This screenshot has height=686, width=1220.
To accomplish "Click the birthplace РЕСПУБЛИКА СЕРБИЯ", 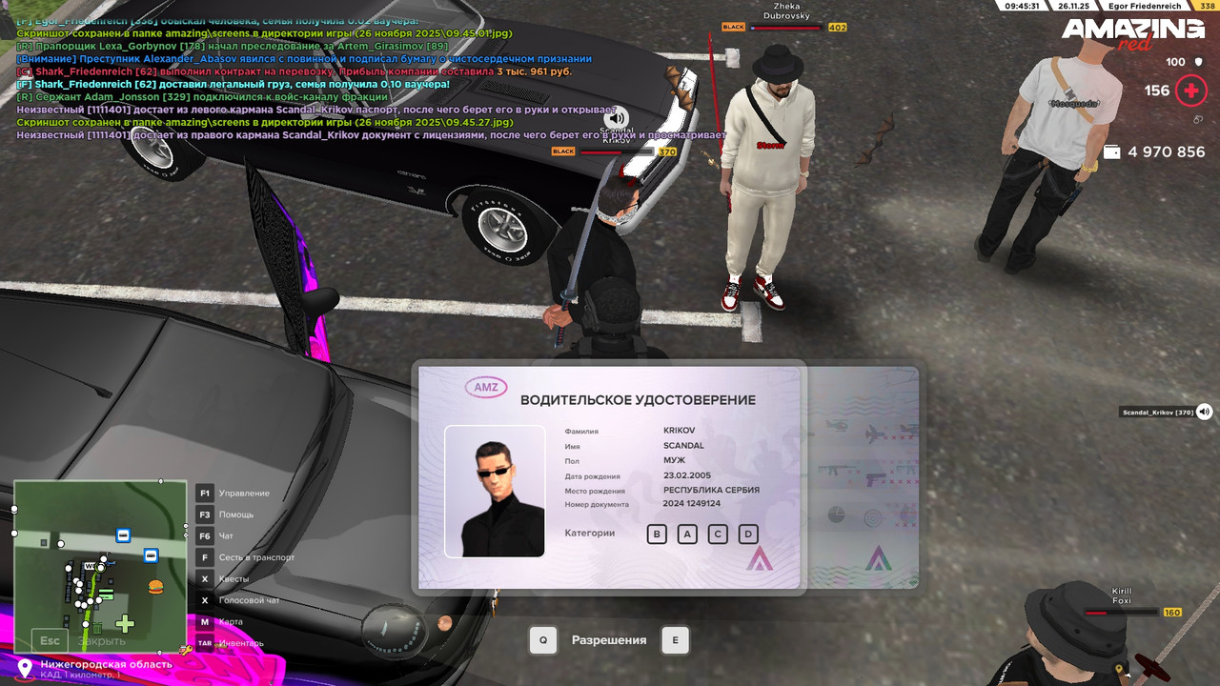I will pyautogui.click(x=711, y=490).
